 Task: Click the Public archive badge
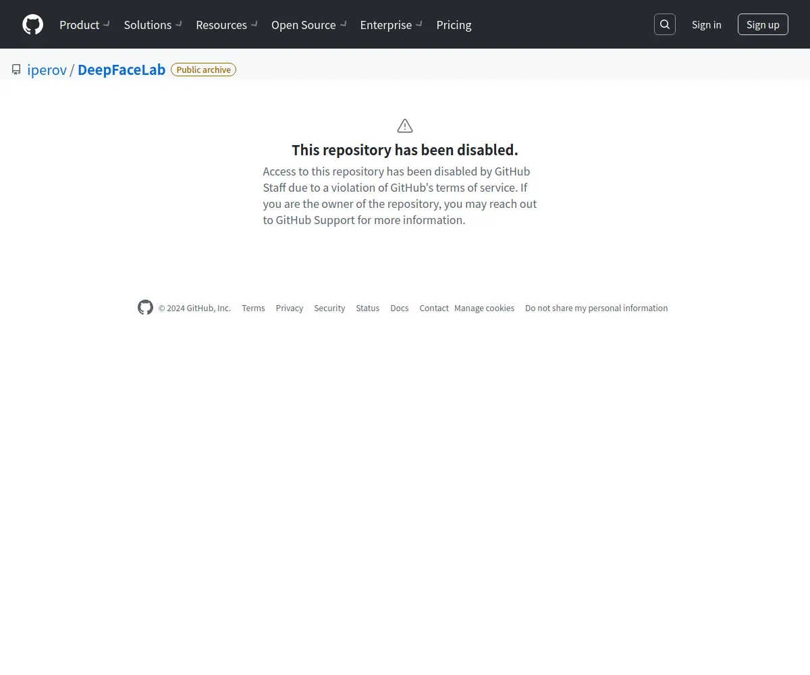203,70
